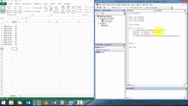
Task: Click the Find binoculars icon in VBA toolbar
Action: pyautogui.click(x=115, y=8)
